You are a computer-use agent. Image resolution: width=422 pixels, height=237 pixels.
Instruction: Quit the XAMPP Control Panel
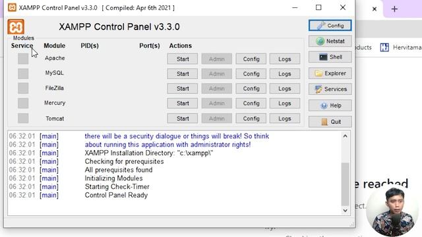tap(330, 122)
